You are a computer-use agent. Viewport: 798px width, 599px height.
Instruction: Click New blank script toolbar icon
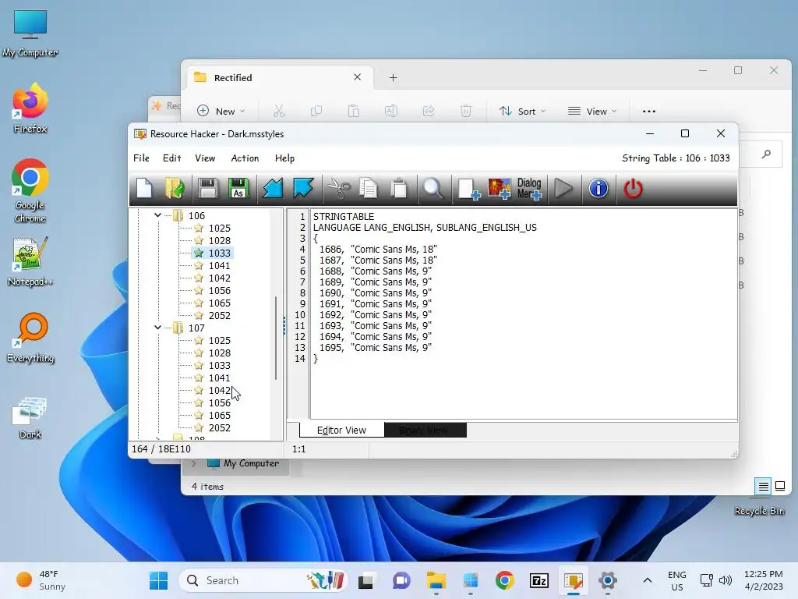click(144, 189)
